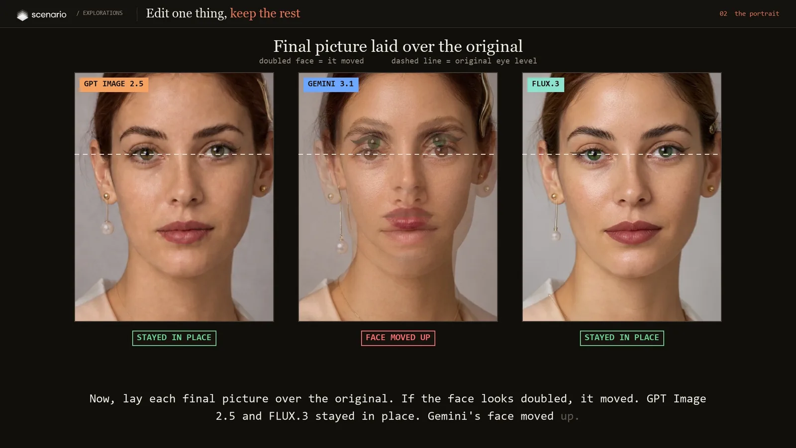
Task: Click the red 'FACE MOVED UP' badge
Action: click(x=398, y=338)
